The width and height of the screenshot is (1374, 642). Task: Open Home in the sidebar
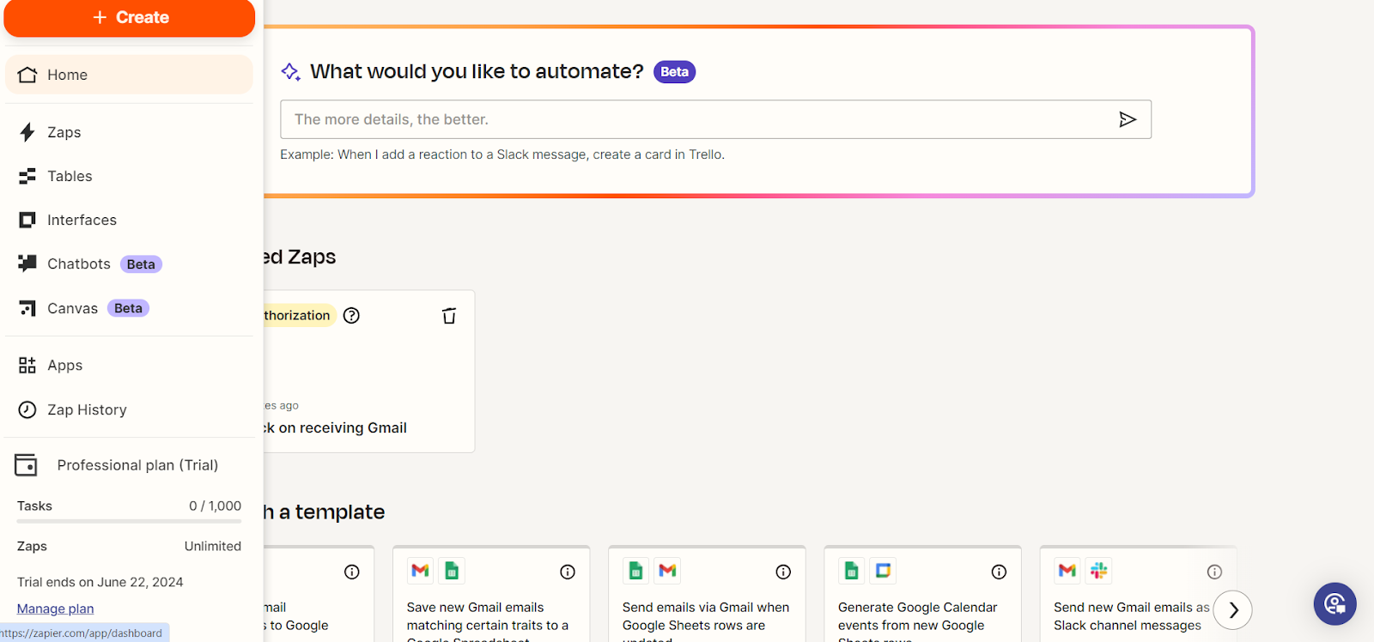click(129, 75)
